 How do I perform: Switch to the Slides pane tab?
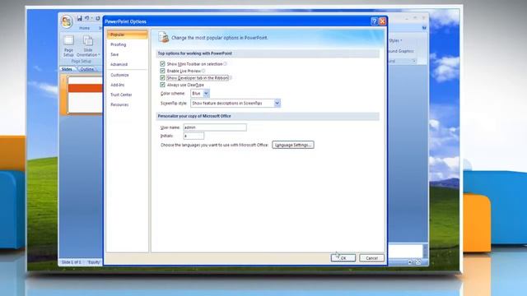tap(68, 69)
